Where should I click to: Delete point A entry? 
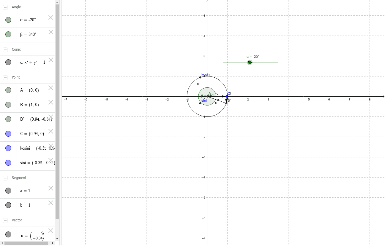[51, 88]
